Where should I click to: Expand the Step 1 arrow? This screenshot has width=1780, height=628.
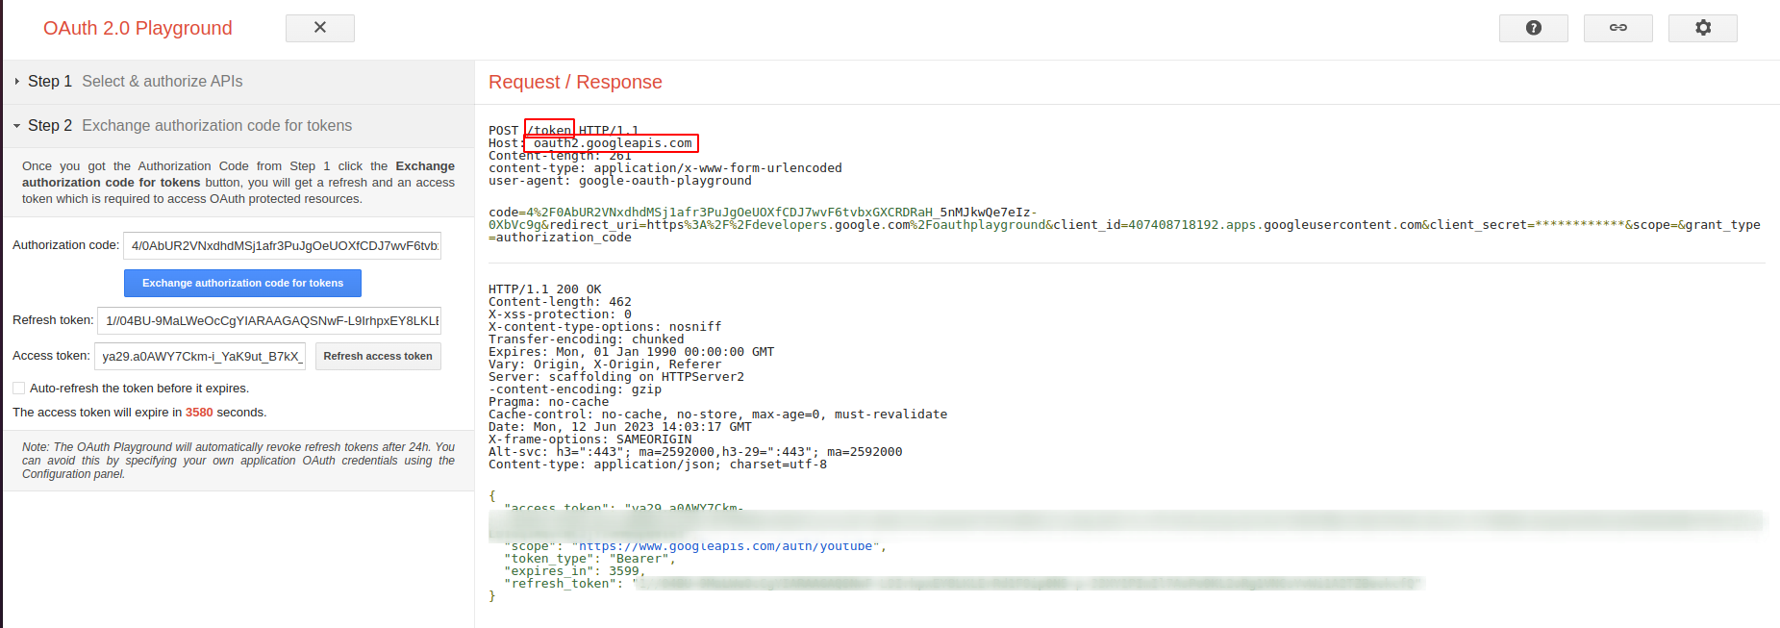tap(17, 82)
